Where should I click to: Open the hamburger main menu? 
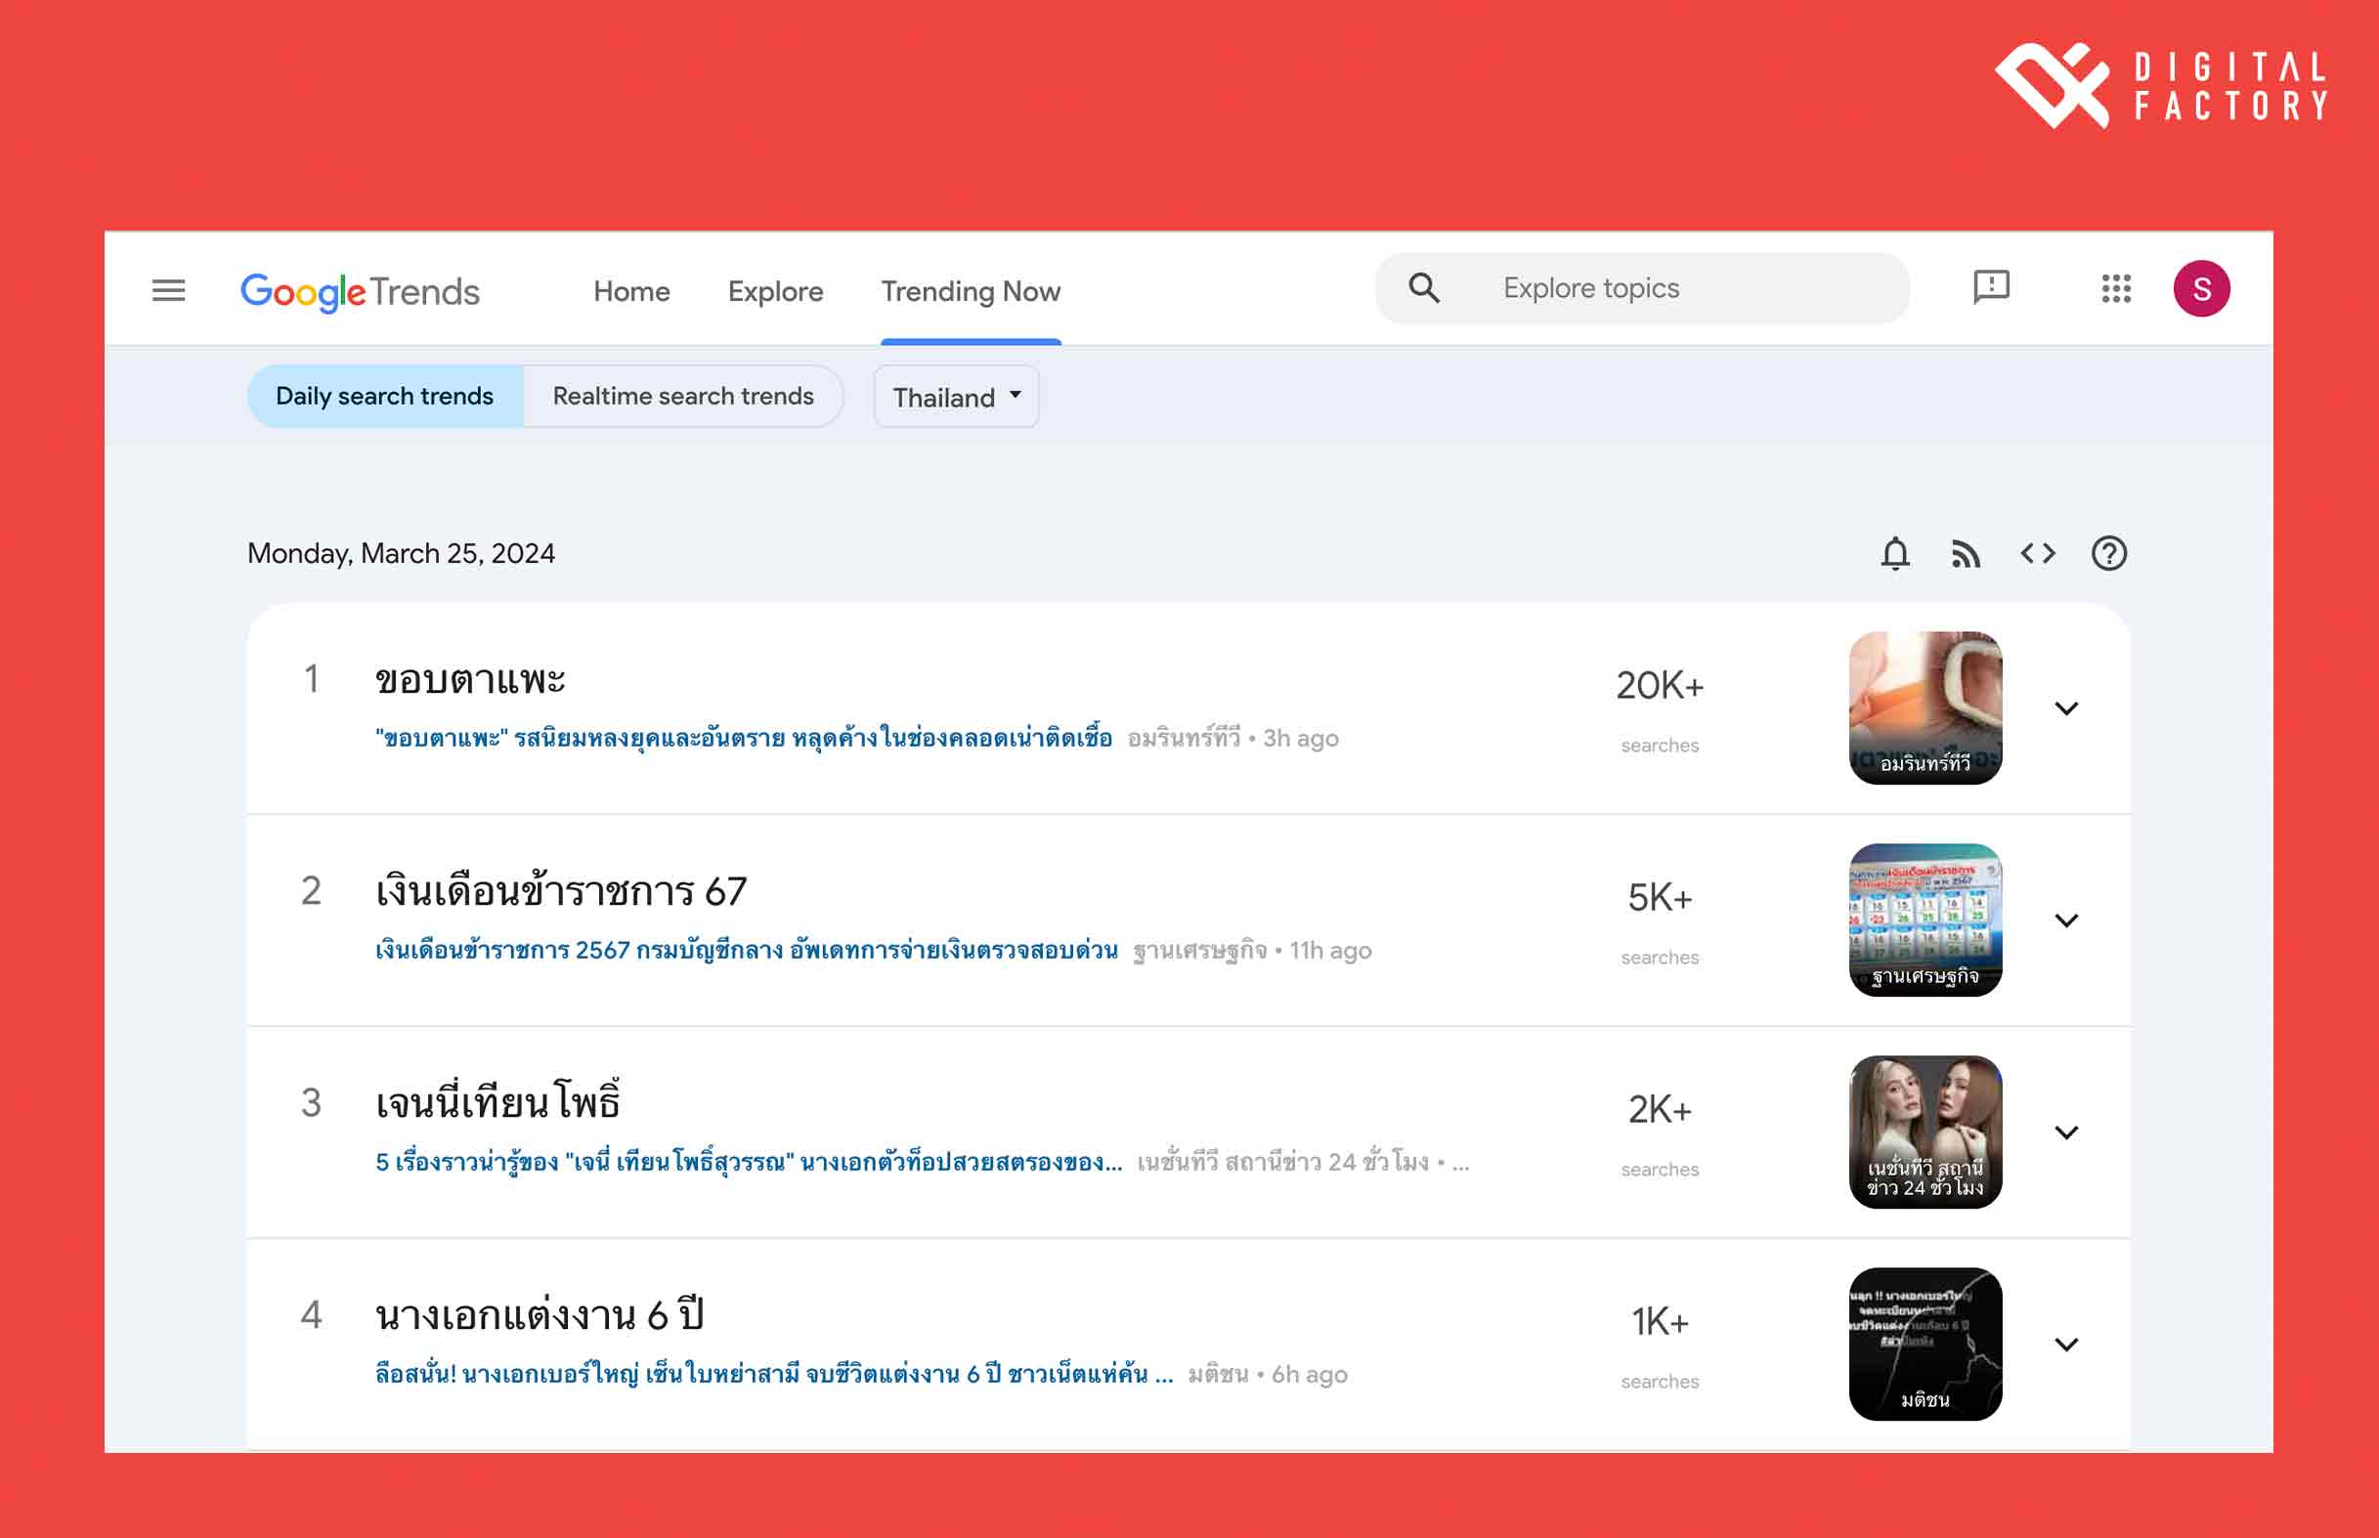(x=168, y=290)
